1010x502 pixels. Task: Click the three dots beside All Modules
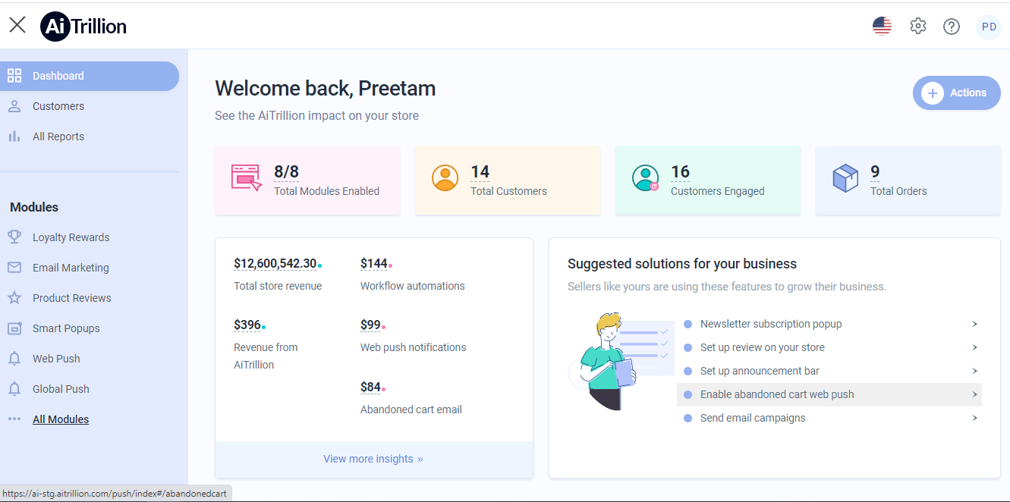click(x=14, y=419)
